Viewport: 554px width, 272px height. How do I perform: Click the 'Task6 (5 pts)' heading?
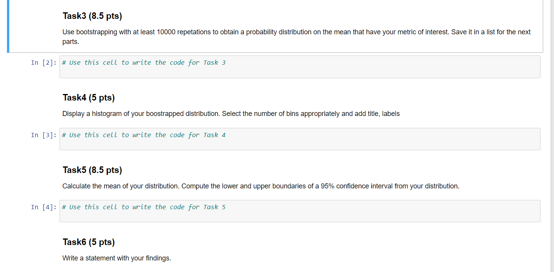pyautogui.click(x=88, y=242)
